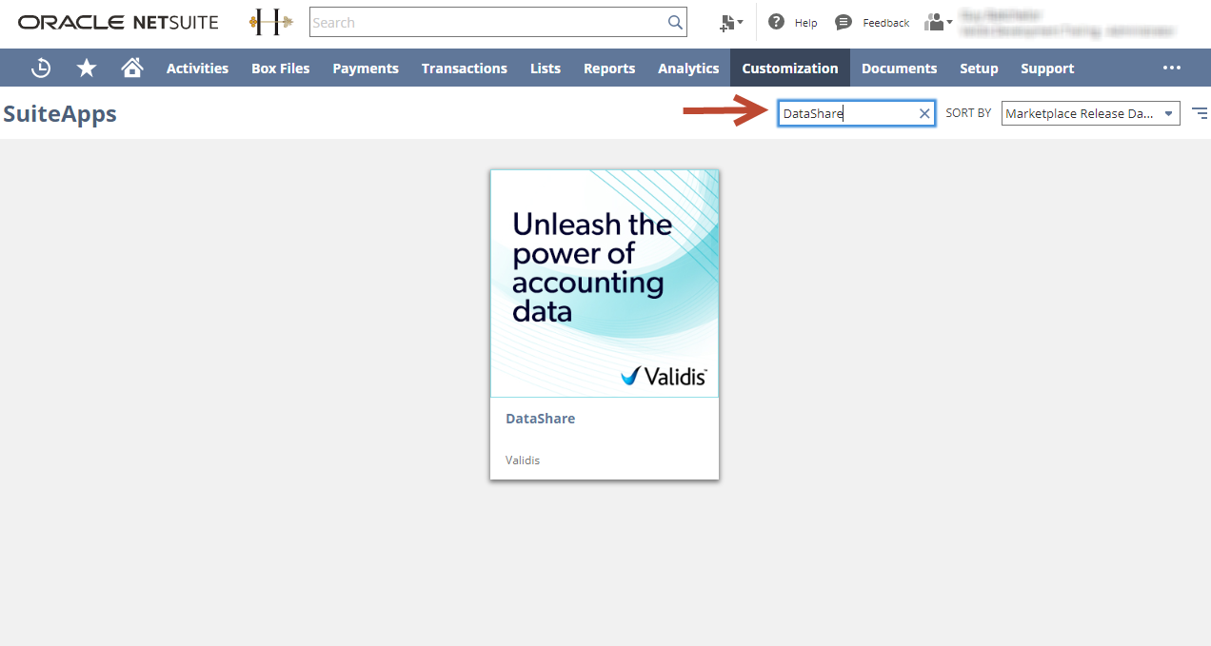This screenshot has height=646, width=1211.
Task: Show more menus via the ellipsis
Action: pos(1172,68)
